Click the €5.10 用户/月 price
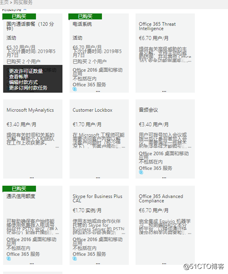 pos(21,47)
